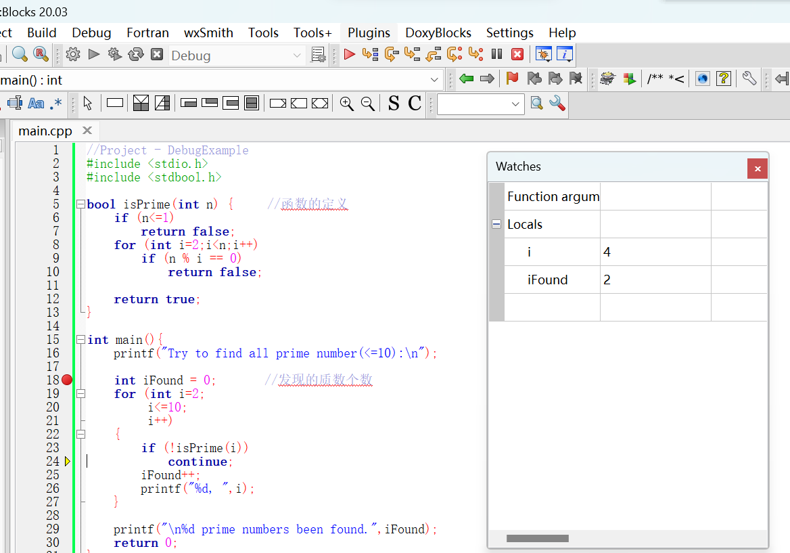
Task: Click the gray Jump forward arrow
Action: (x=487, y=78)
